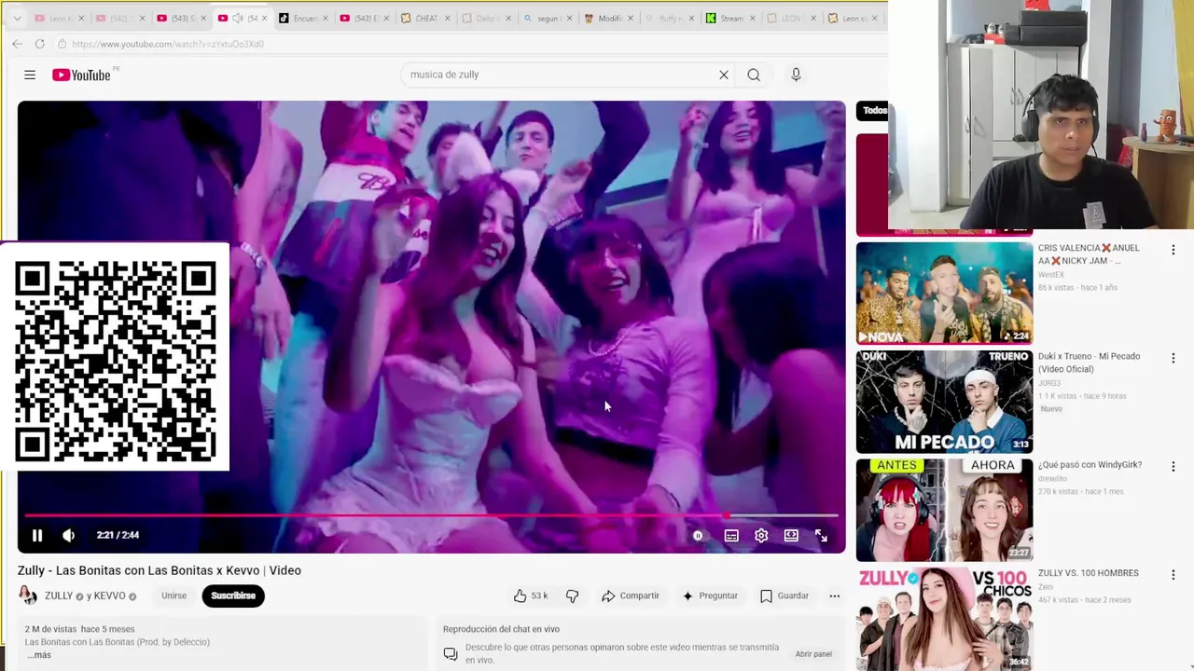
Task: Click the ZULLY channel name under the video
Action: pyautogui.click(x=59, y=596)
